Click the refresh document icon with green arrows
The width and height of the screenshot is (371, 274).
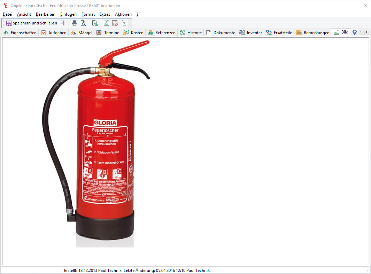(x=95, y=23)
